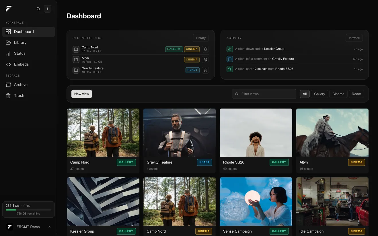
Task: Click the New view button
Action: [x=82, y=94]
